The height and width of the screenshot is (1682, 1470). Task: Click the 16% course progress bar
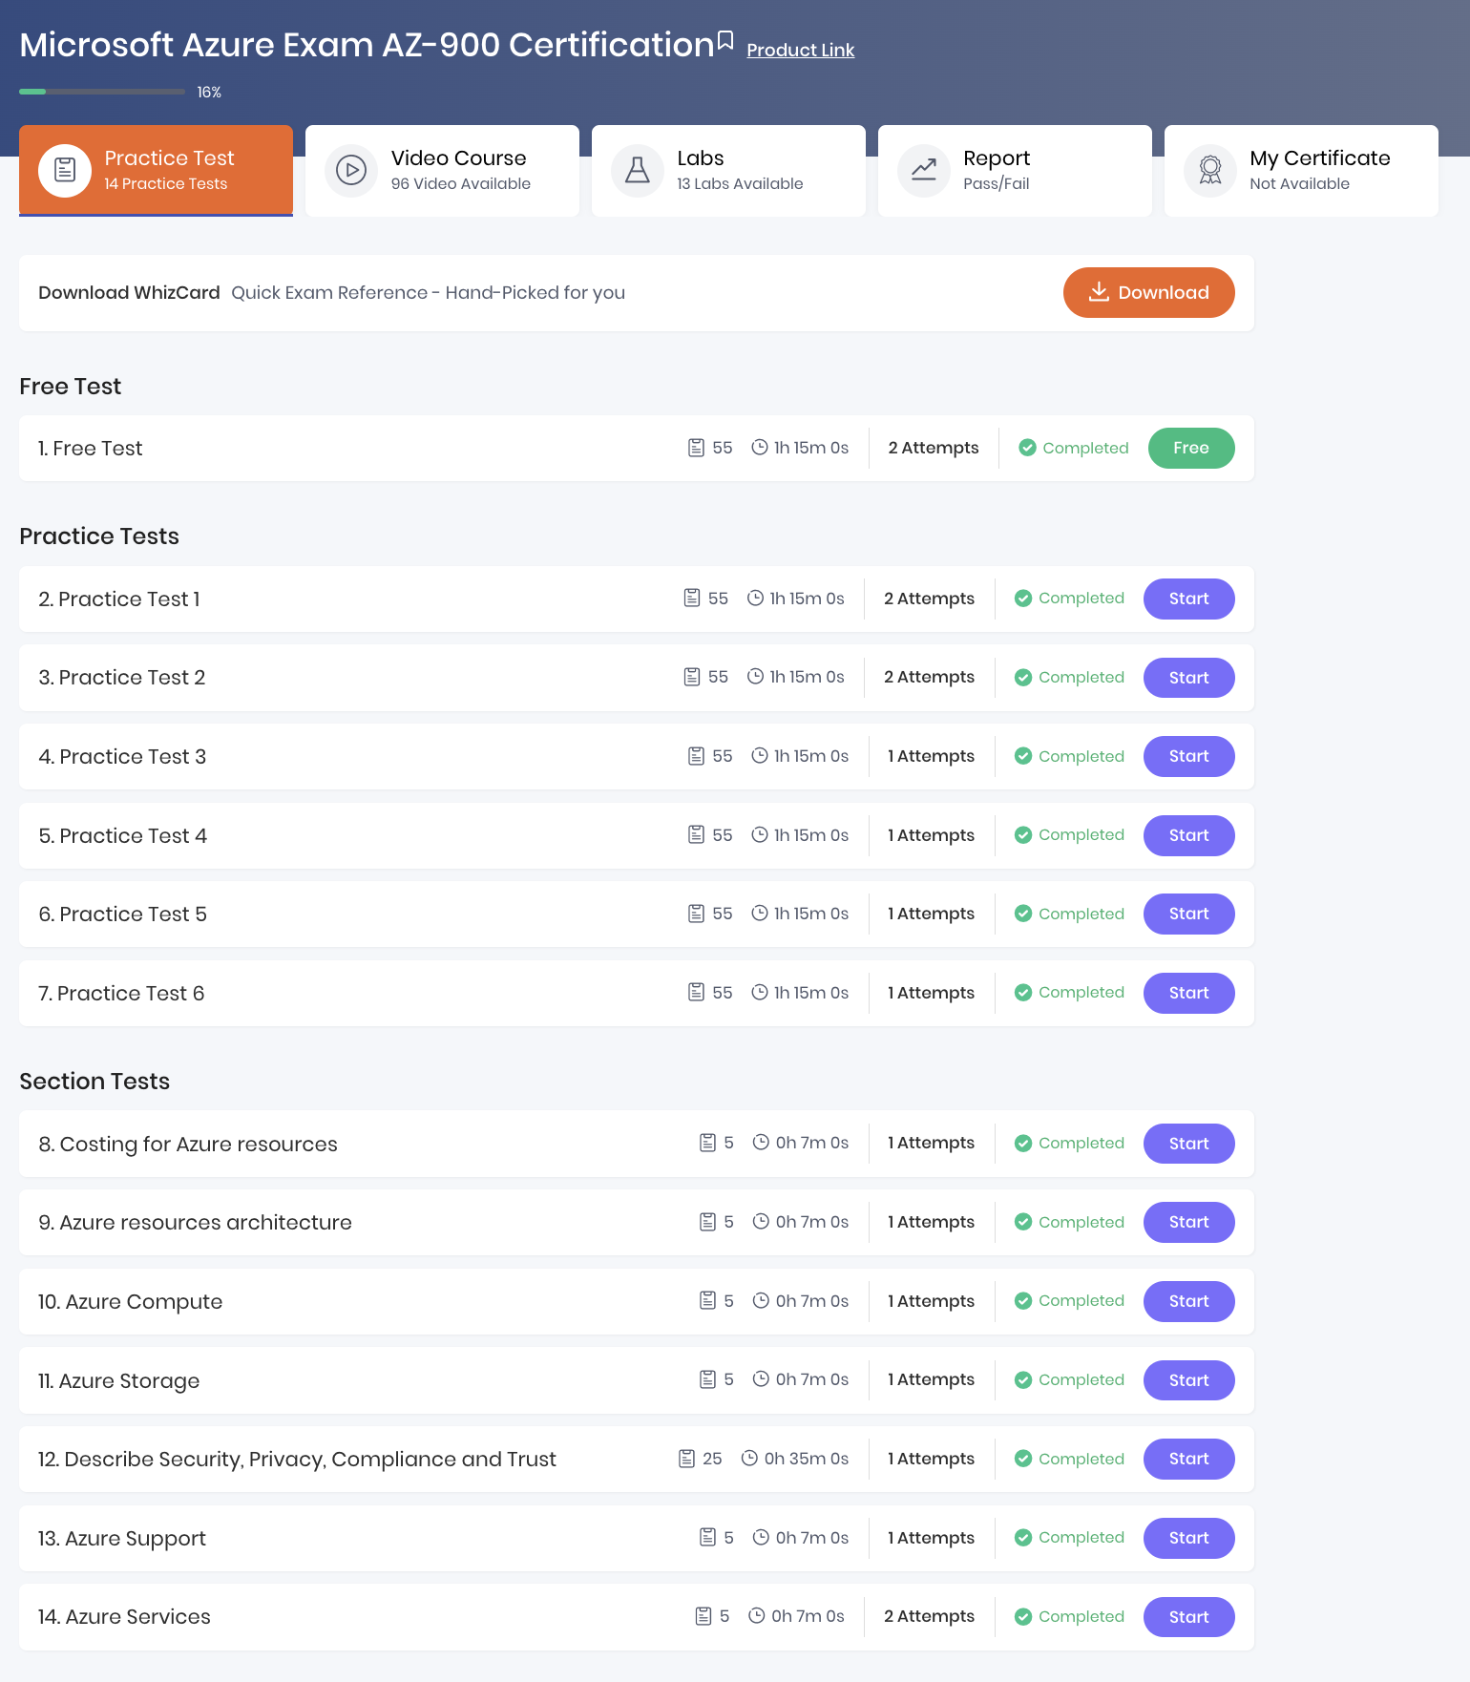pos(102,92)
